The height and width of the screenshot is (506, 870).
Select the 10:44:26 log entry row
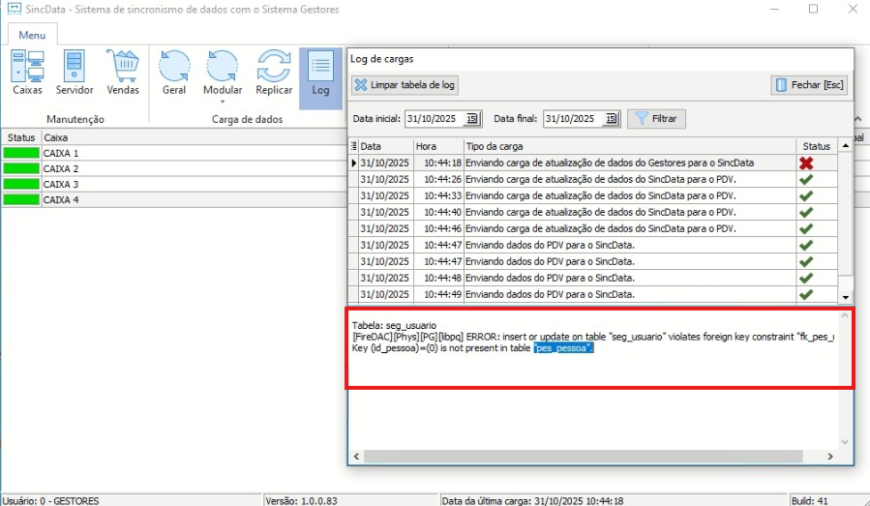(x=581, y=179)
